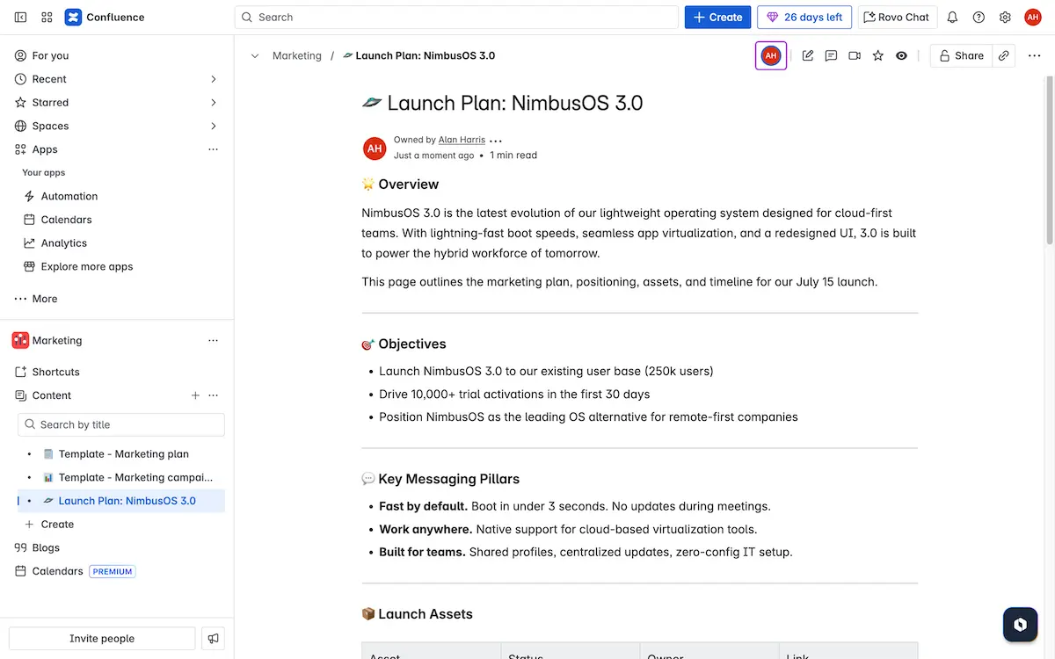
Task: Expand the Spaces section chevron
Action: click(x=213, y=127)
